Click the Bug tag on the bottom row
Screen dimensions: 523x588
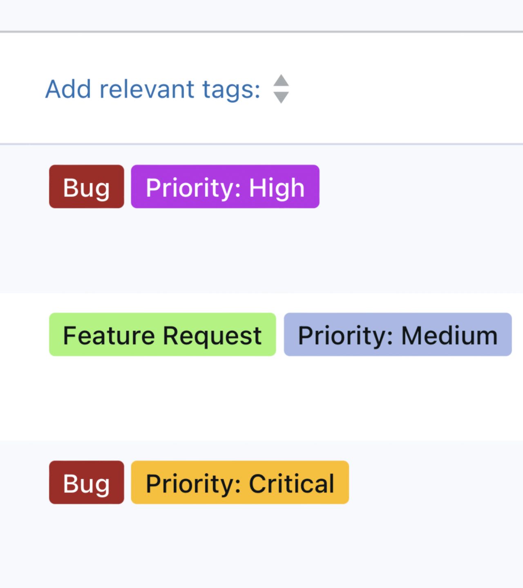point(86,483)
